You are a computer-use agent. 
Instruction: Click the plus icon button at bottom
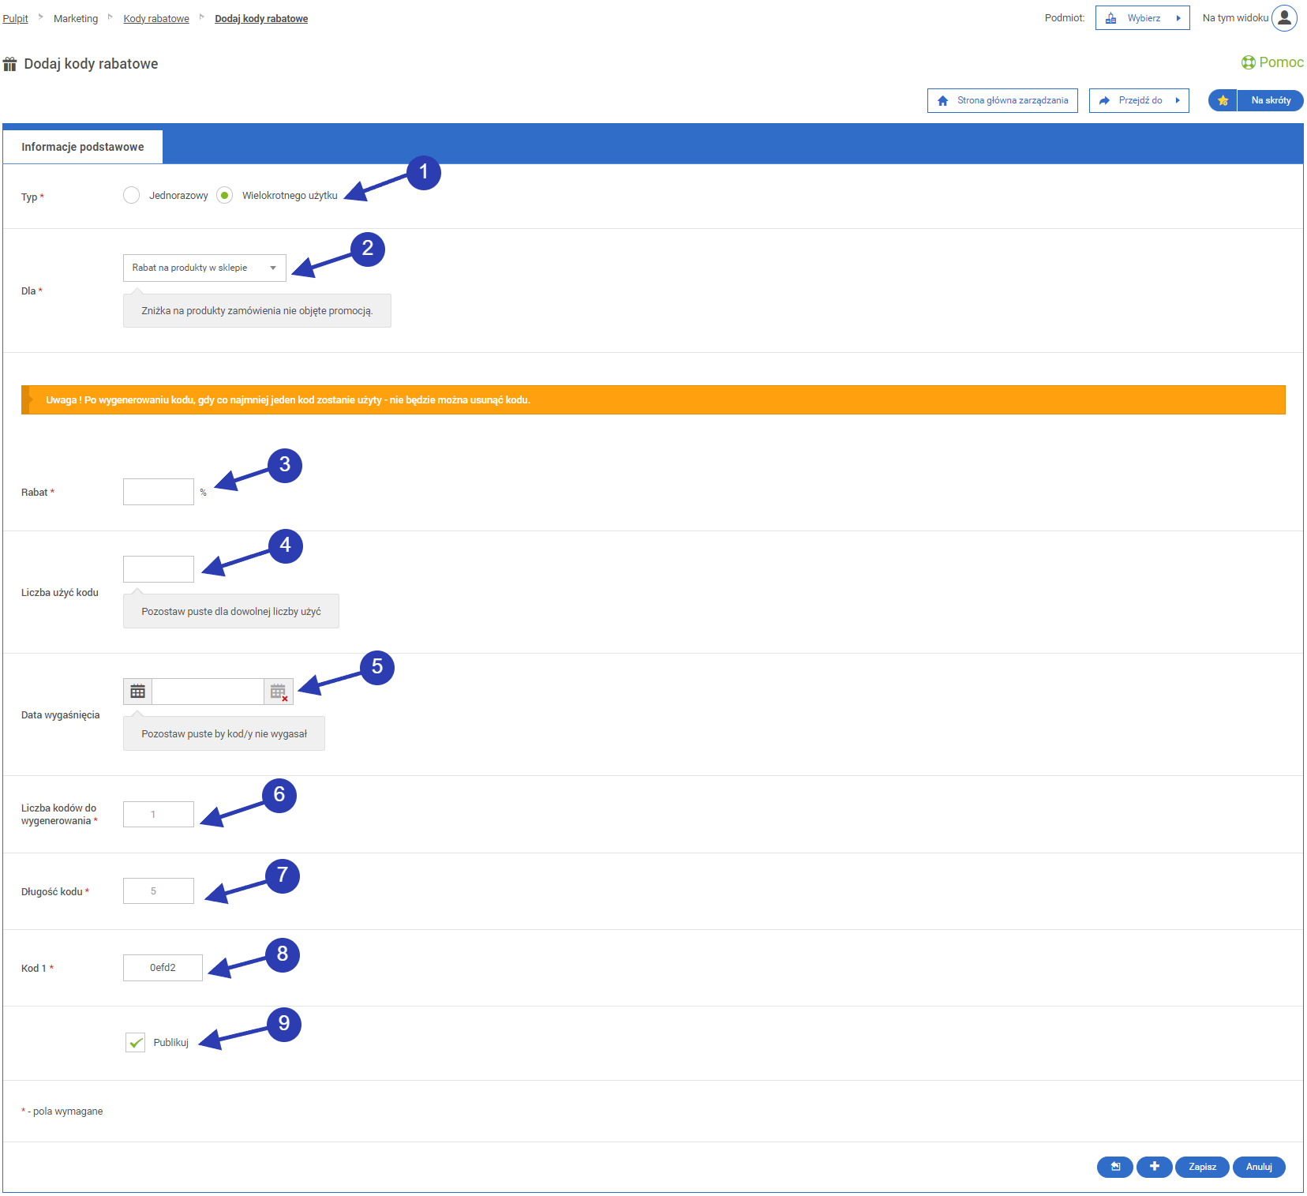coord(1154,1167)
